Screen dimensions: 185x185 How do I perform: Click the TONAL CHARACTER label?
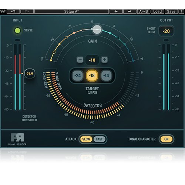(x=142, y=139)
